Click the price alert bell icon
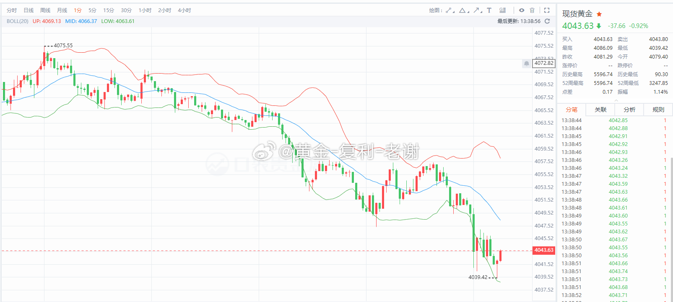 click(527, 64)
